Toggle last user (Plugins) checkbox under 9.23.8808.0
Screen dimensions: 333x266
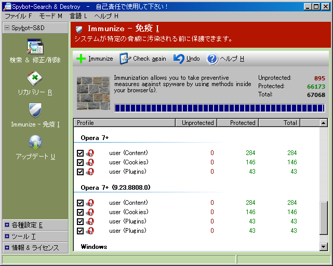pos(81,231)
